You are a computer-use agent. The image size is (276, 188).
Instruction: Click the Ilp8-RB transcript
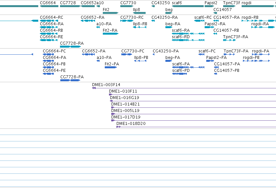click(x=139, y=27)
